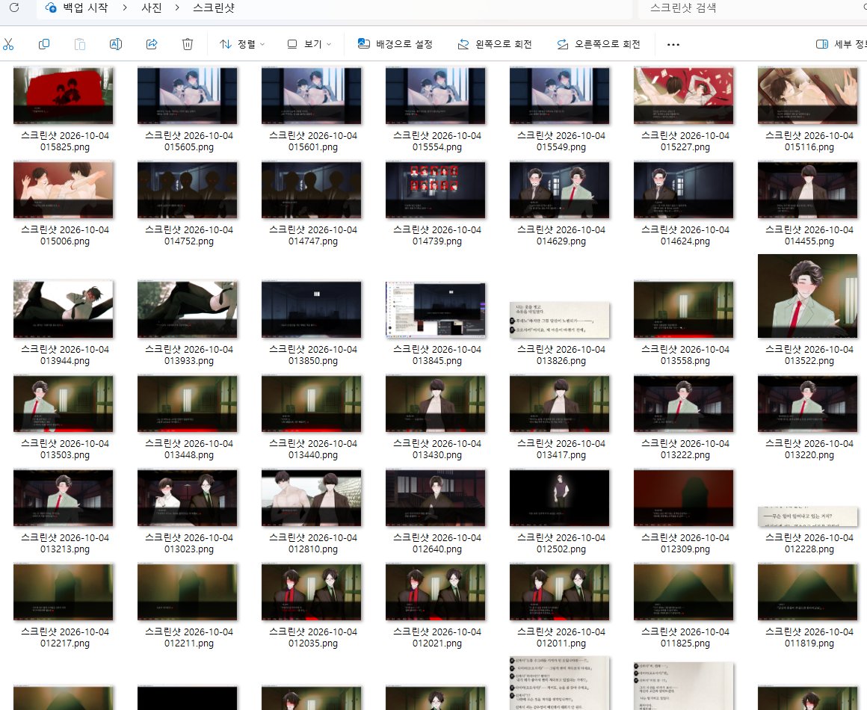Select thumbnail of 스크린샷 2026-10-04 015549.png
This screenshot has height=710, width=867.
560,96
